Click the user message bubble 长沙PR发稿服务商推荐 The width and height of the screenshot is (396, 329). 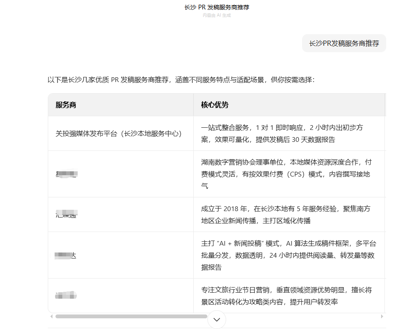click(x=344, y=44)
